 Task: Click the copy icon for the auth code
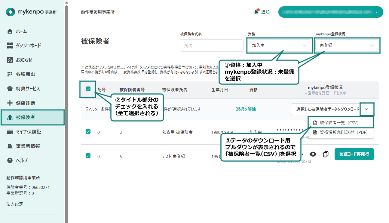click(x=326, y=154)
